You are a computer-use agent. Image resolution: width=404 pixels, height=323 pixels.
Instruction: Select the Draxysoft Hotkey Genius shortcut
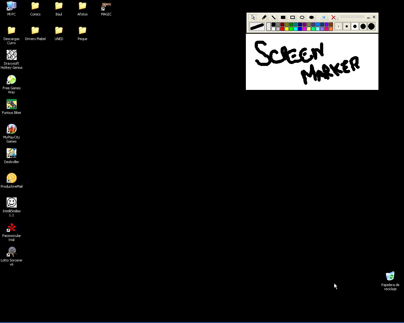[x=11, y=60]
